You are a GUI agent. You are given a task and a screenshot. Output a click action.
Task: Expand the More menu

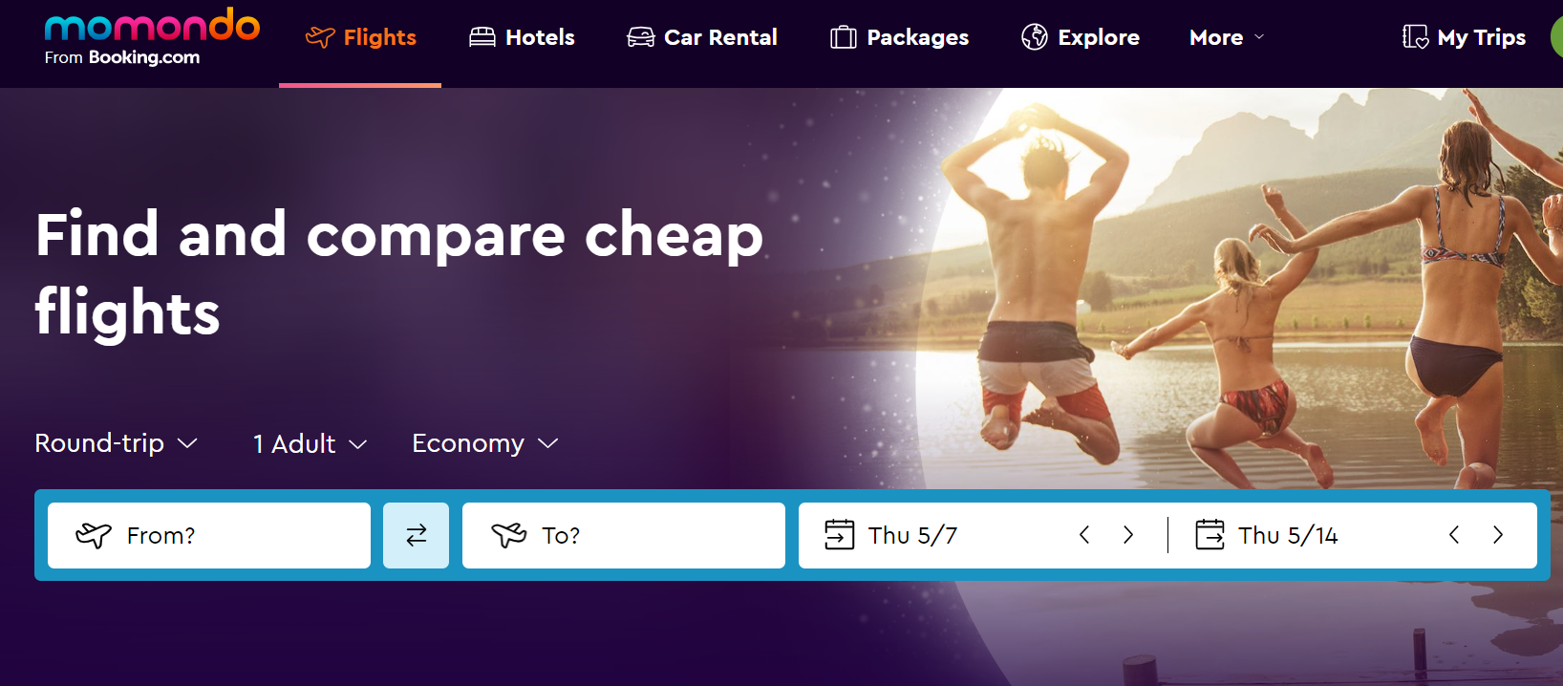tap(1227, 37)
